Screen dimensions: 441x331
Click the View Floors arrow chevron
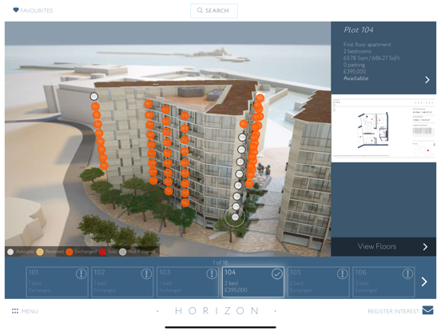425,247
